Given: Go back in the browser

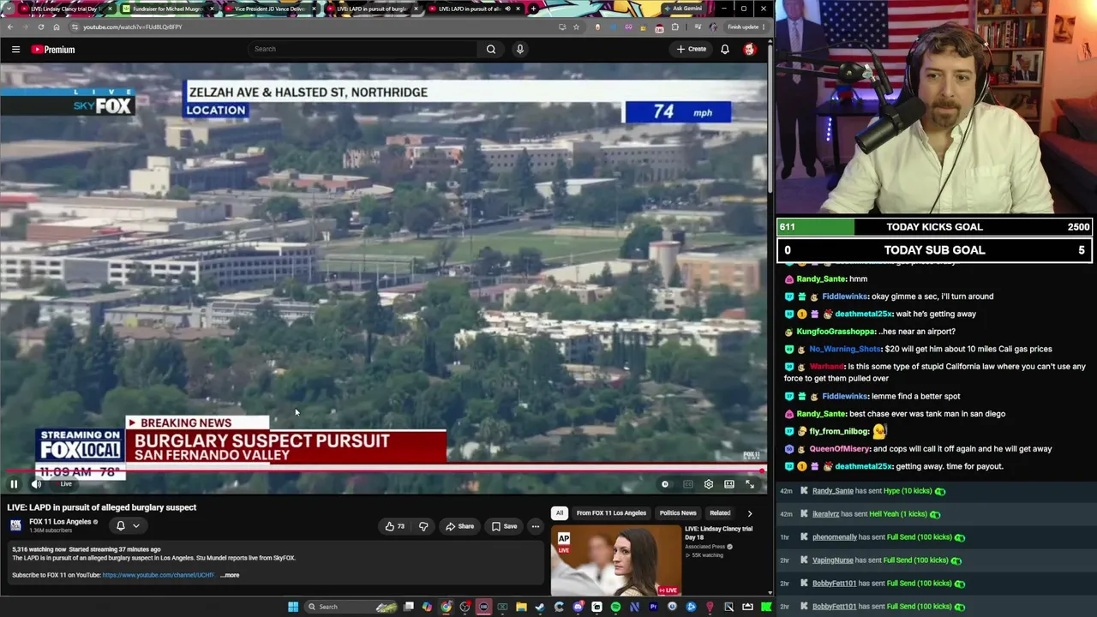Looking at the screenshot, I should 10,27.
